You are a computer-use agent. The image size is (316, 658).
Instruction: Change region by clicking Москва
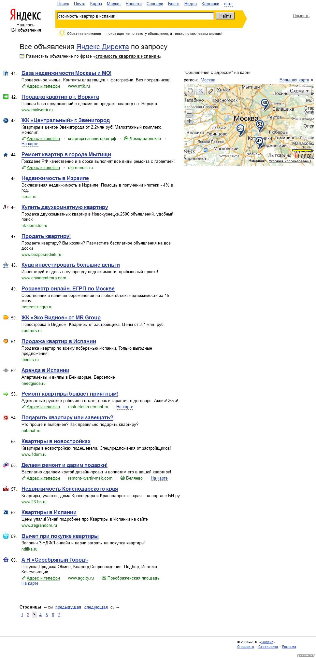point(208,80)
